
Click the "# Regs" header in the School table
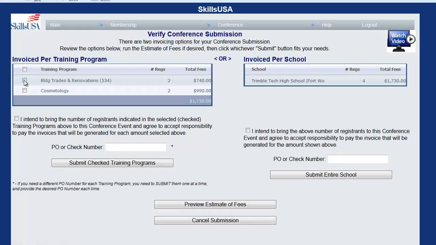353,69
